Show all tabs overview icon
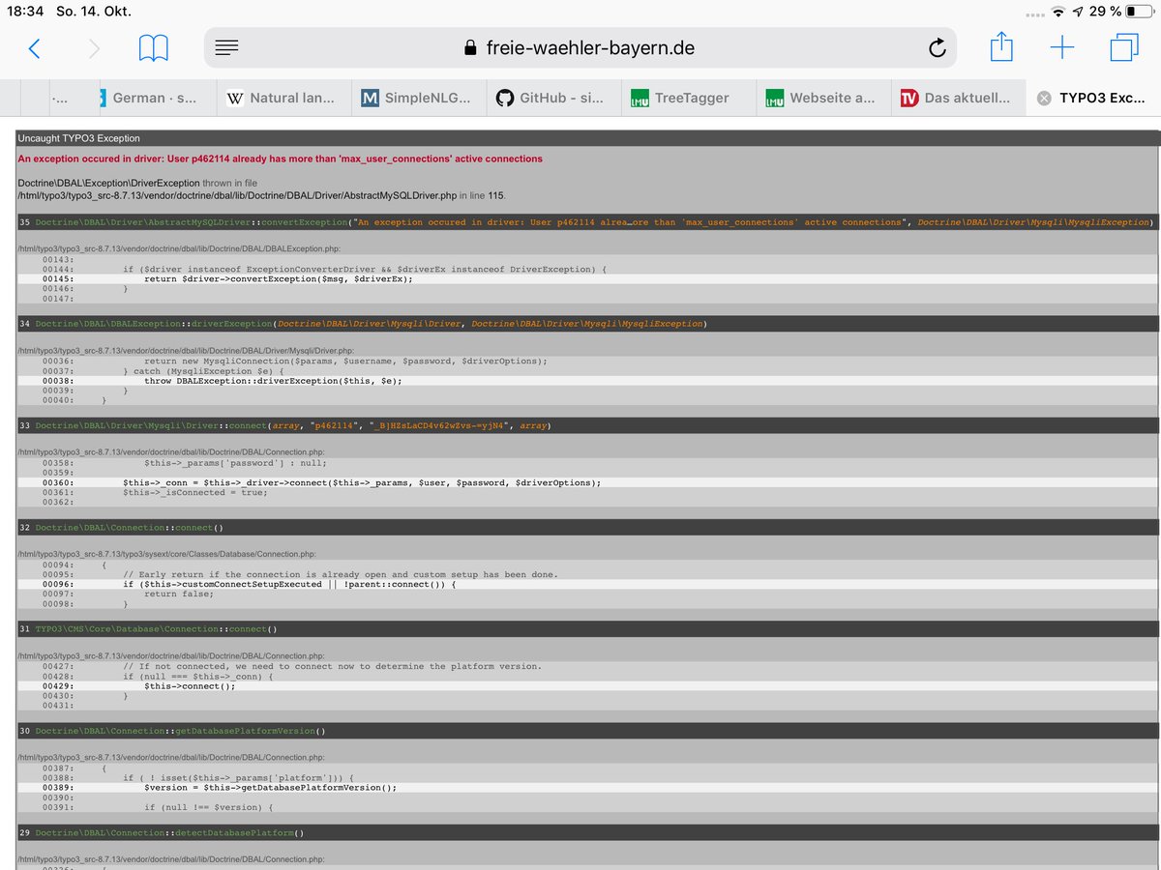 pos(1124,47)
